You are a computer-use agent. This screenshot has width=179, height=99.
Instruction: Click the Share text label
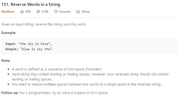(x=86, y=12)
